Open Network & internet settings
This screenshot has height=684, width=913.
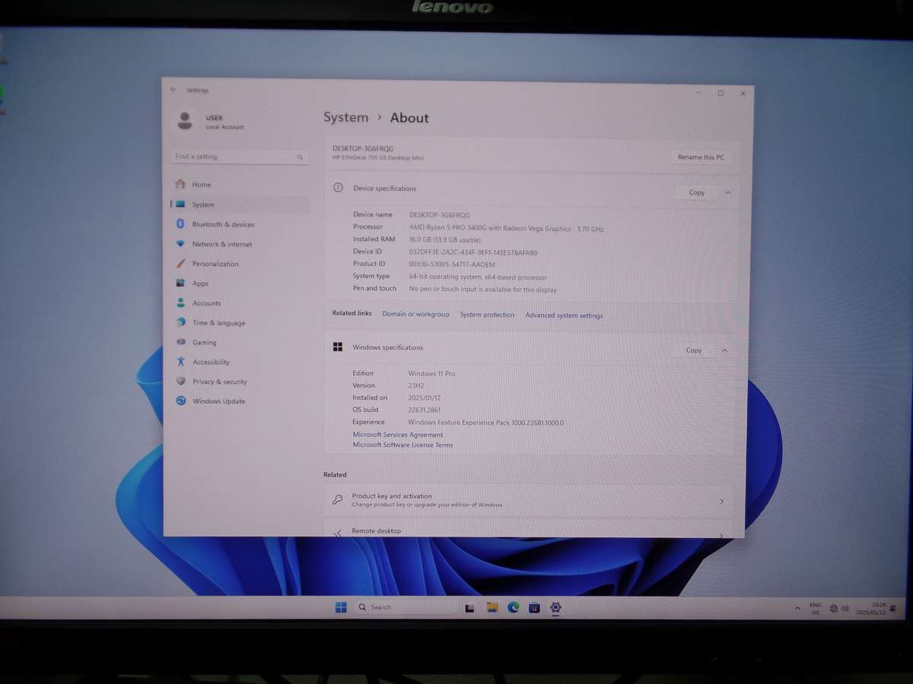(x=221, y=244)
